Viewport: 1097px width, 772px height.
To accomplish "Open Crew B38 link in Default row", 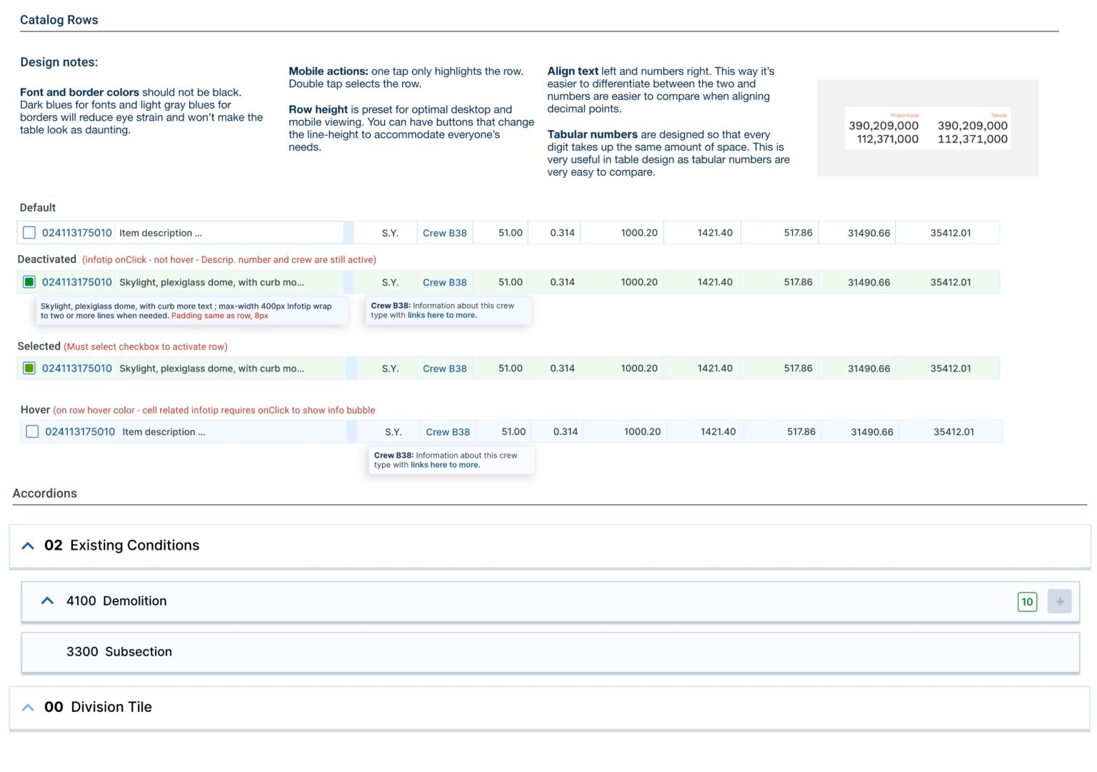I will point(444,233).
